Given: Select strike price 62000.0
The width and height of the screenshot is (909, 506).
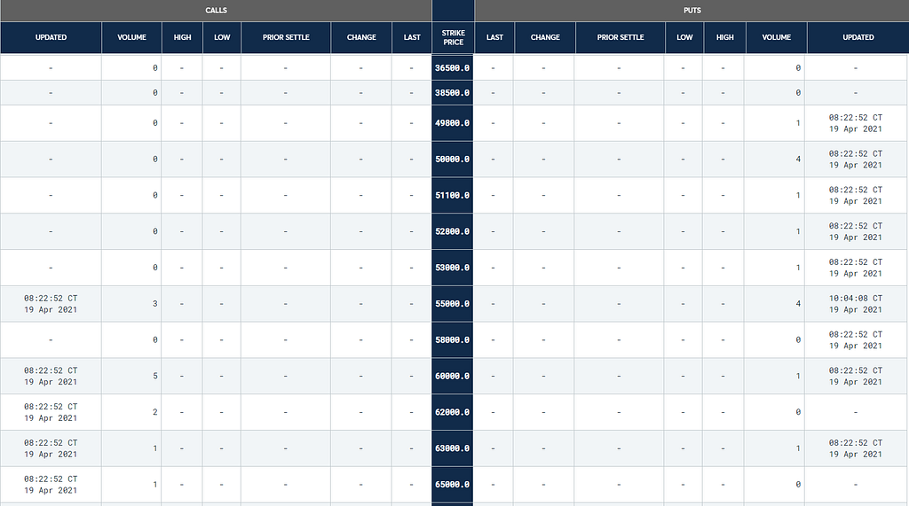Looking at the screenshot, I should (x=452, y=412).
